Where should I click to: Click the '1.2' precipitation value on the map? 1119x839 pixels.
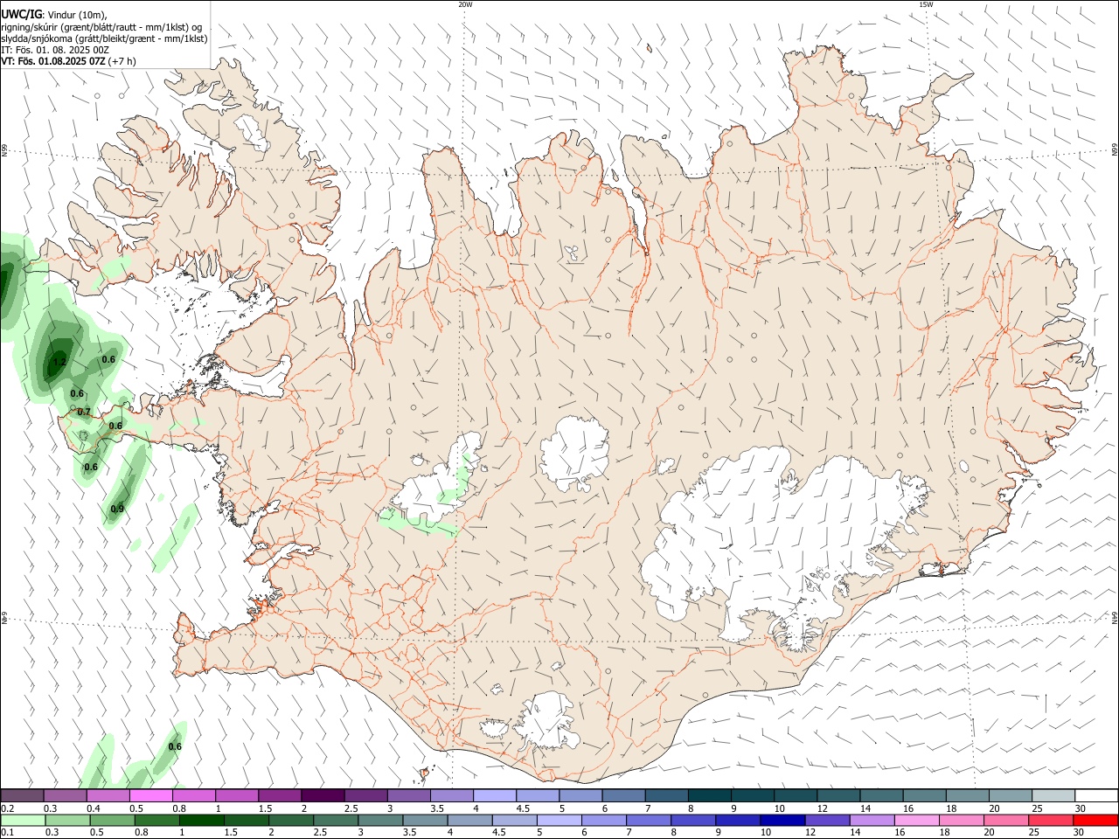[59, 362]
